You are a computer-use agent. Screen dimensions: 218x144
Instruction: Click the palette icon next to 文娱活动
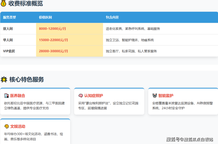6,127
